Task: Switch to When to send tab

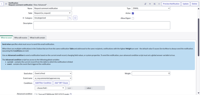Action: click(6, 38)
